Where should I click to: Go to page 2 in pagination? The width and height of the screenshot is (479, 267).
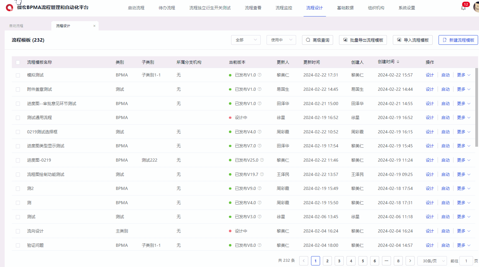pos(327,261)
